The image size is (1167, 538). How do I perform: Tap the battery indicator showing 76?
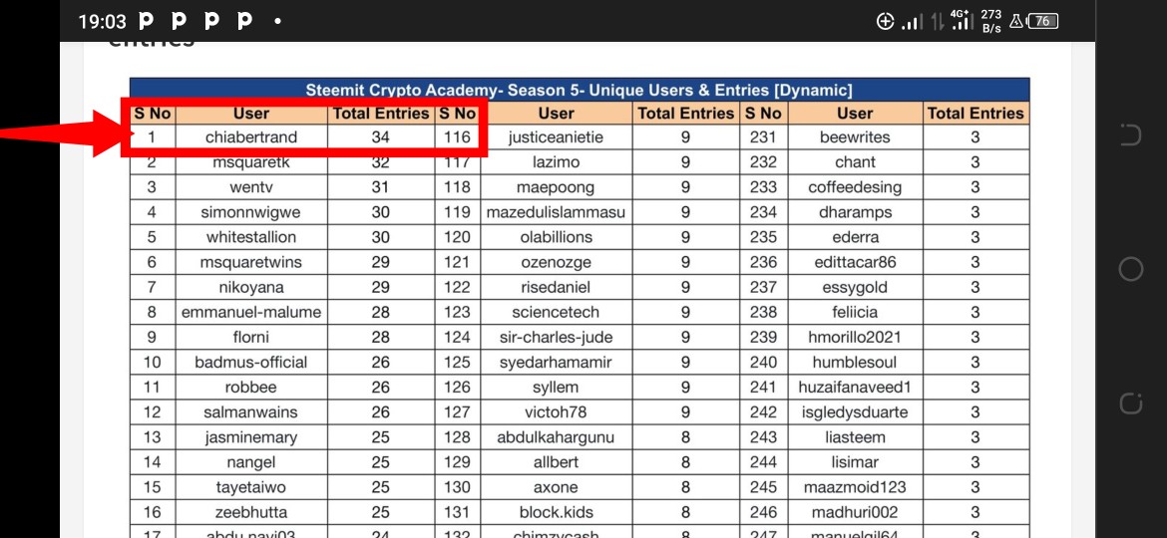[x=1043, y=22]
